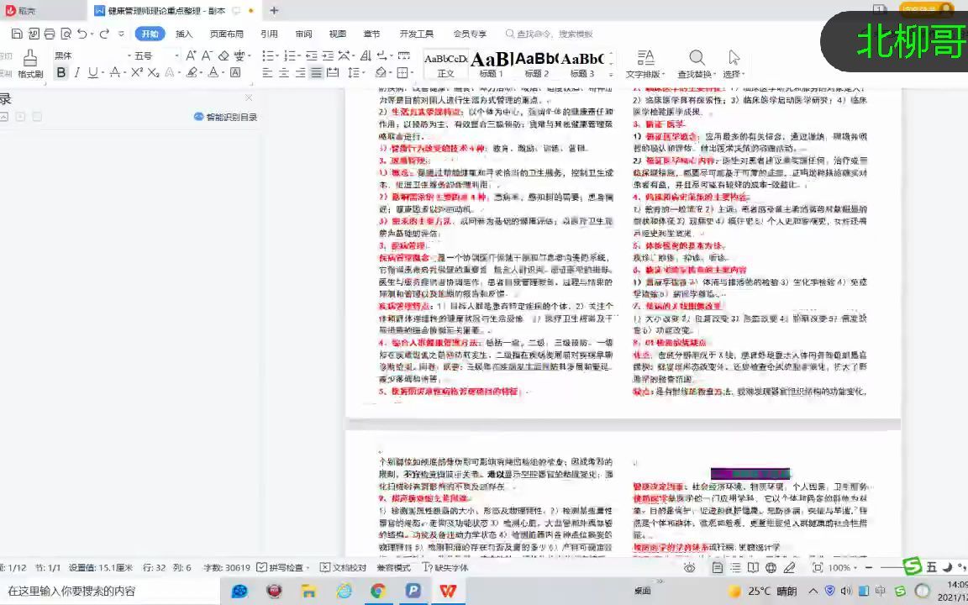Click the 智能识别目录 button in sidebar
This screenshot has width=968, height=605.
pos(224,116)
